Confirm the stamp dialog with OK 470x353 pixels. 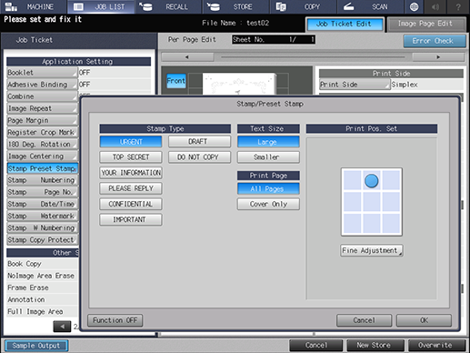(424, 320)
